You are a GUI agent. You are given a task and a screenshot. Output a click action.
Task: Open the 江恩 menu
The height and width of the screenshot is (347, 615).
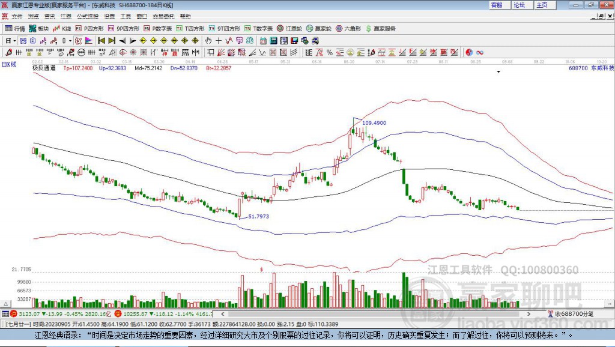[66, 16]
